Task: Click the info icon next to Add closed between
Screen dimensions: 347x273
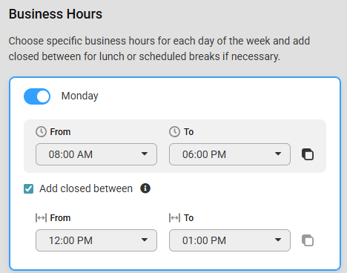Action: pos(145,188)
